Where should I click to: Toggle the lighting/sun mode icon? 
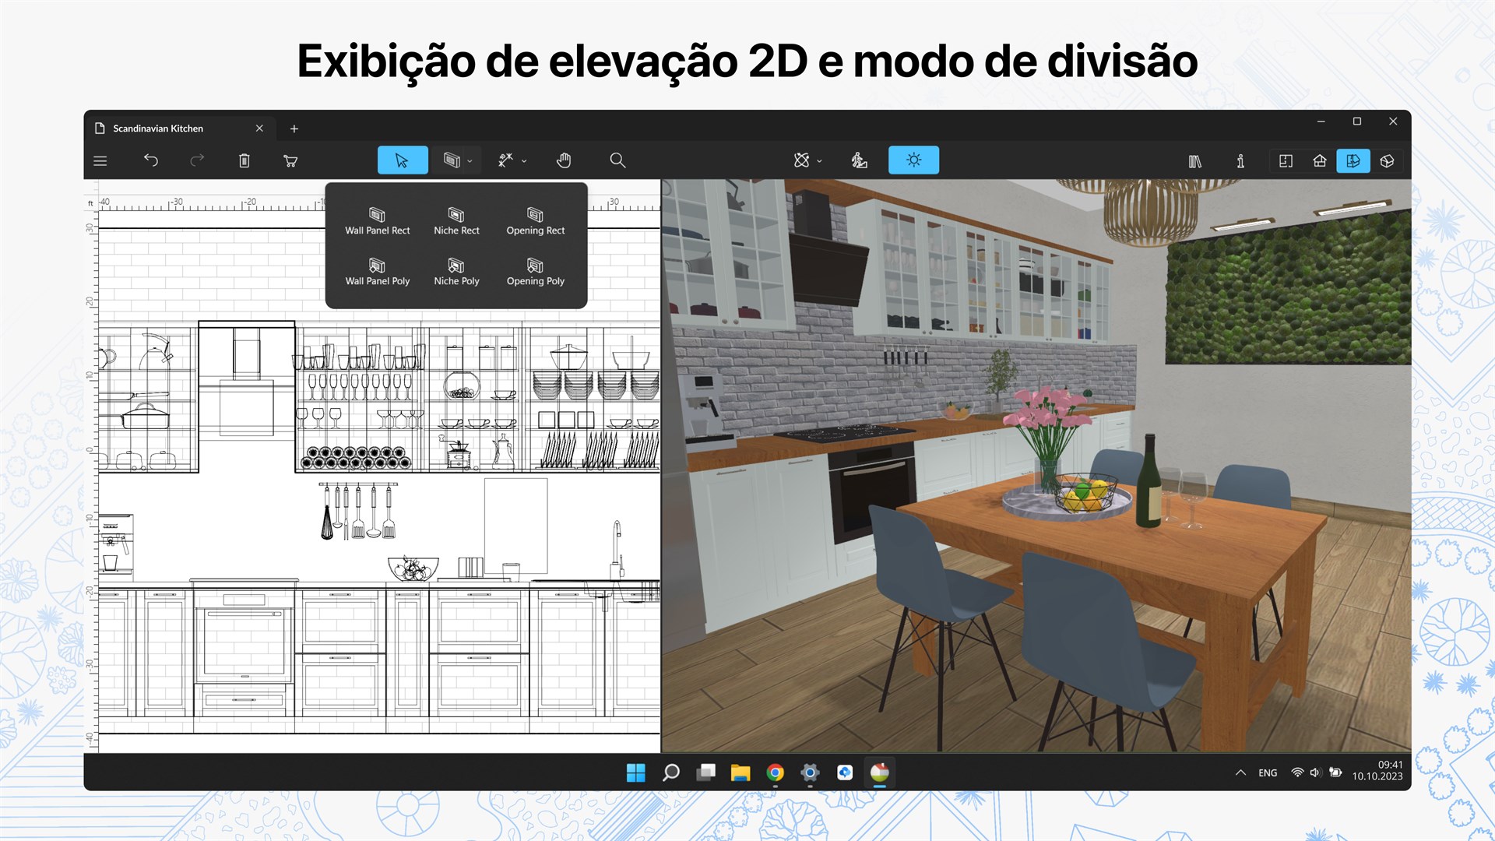click(x=913, y=160)
